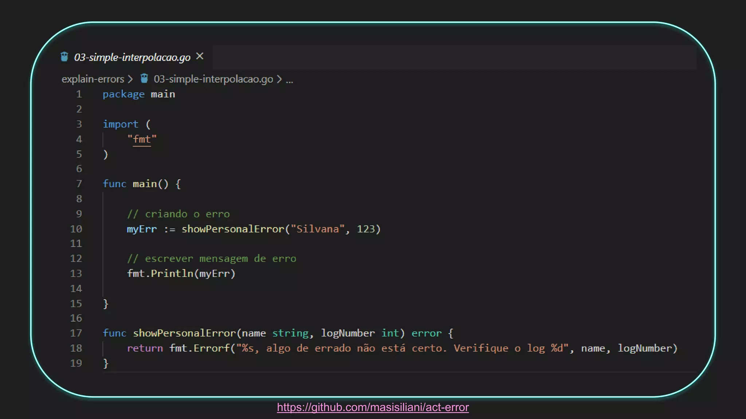Click the "Silvana" string literal

318,229
